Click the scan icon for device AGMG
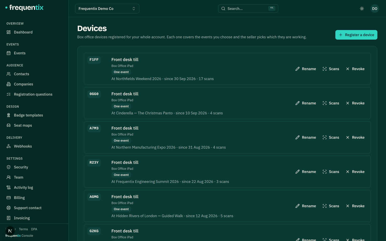The width and height of the screenshot is (386, 241). [325, 206]
